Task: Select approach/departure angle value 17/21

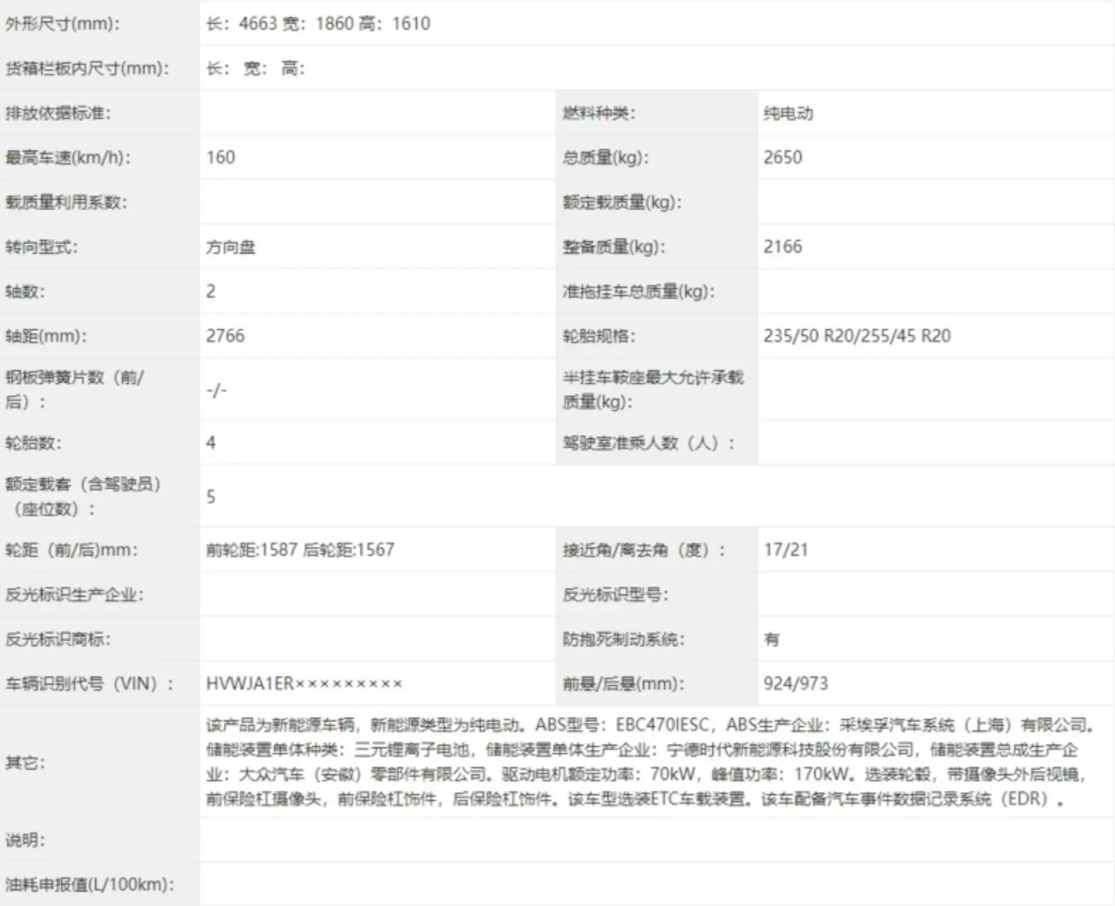Action: (786, 549)
